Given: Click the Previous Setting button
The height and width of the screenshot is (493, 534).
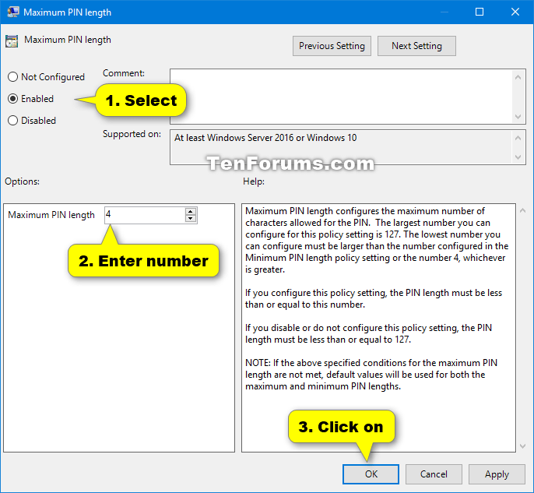Looking at the screenshot, I should pos(332,46).
